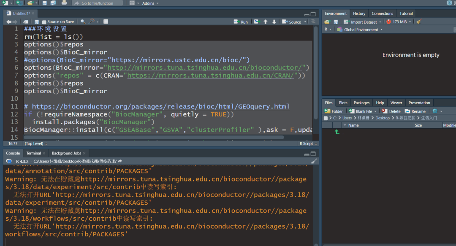
Task: Open the Import Dataset dropdown
Action: (x=362, y=22)
